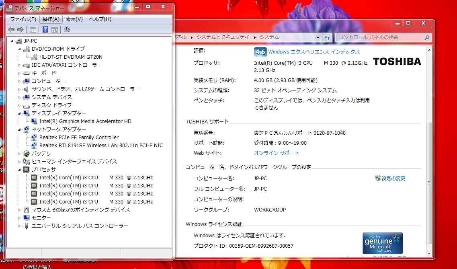The height and width of the screenshot is (269, 457).
Task: Click the IDE ATA/ATAPI controller icon
Action: [27, 65]
